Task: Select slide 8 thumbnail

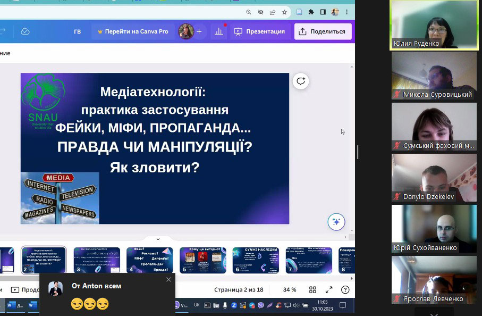Action: coord(346,260)
